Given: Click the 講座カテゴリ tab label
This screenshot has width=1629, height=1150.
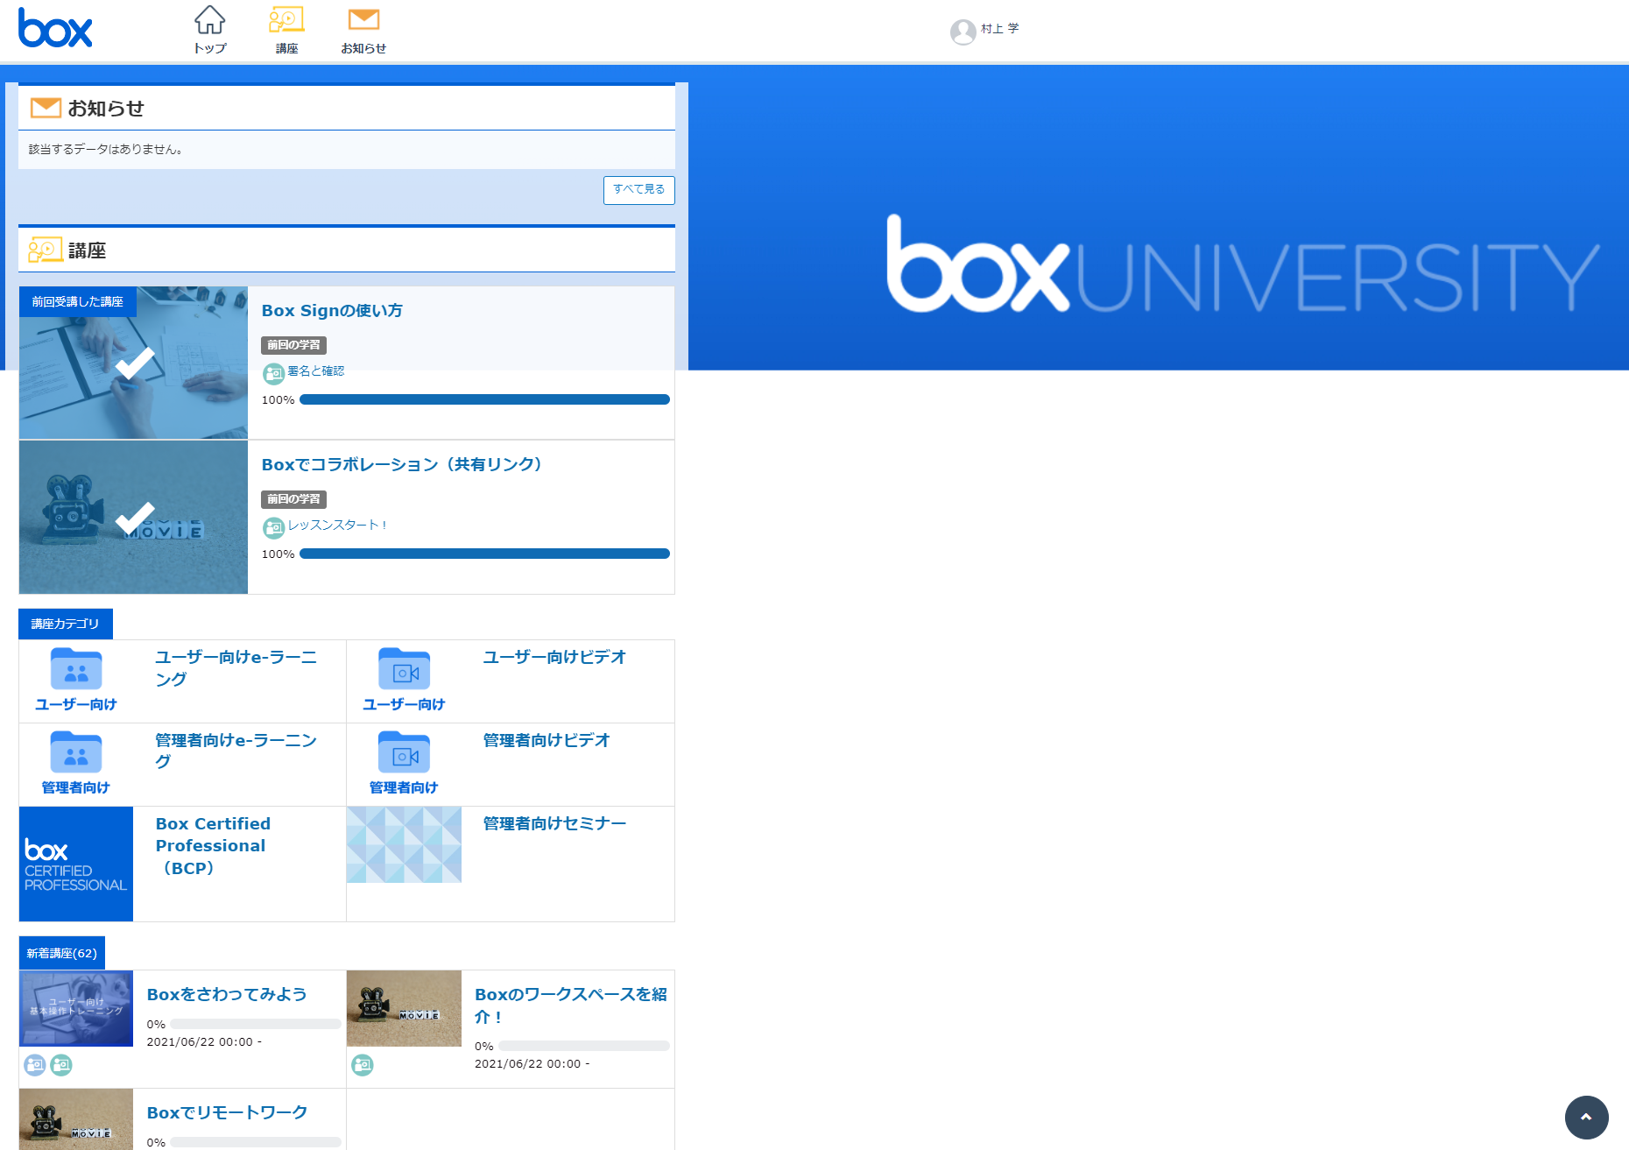Looking at the screenshot, I should (x=66, y=624).
